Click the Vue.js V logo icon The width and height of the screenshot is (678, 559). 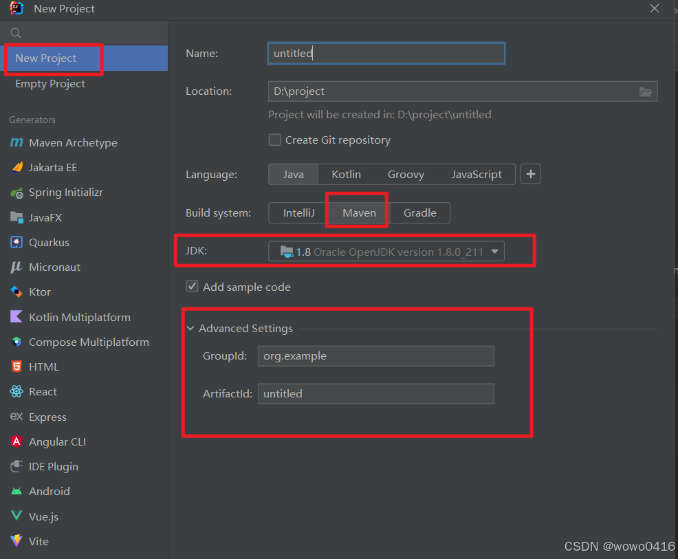click(x=17, y=515)
